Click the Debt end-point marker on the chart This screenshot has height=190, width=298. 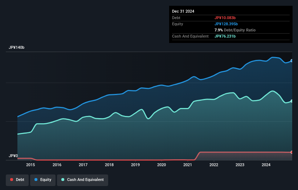[292, 152]
